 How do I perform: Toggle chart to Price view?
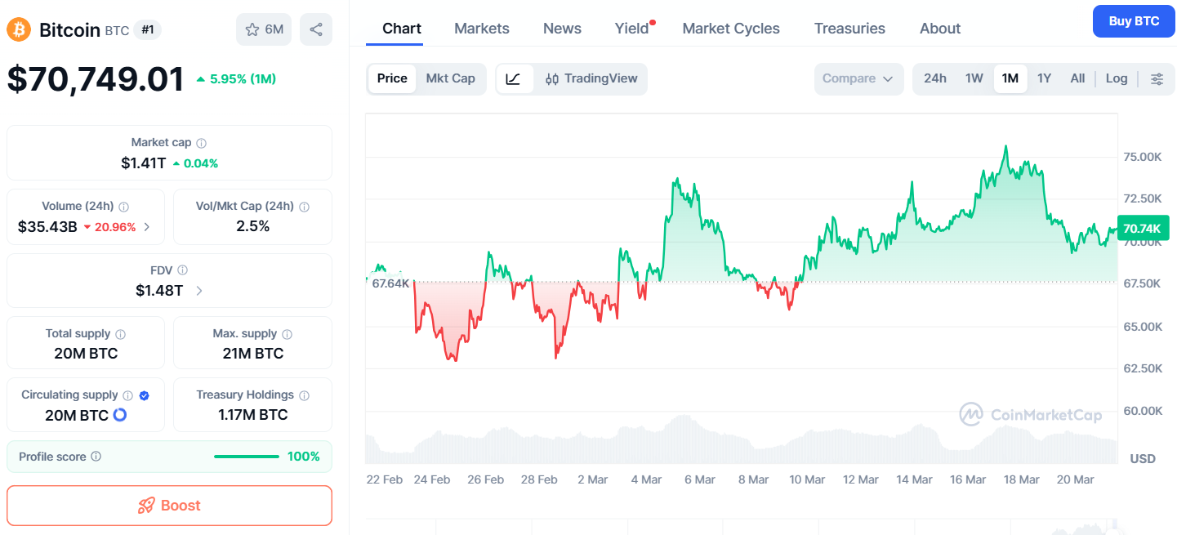click(x=392, y=78)
